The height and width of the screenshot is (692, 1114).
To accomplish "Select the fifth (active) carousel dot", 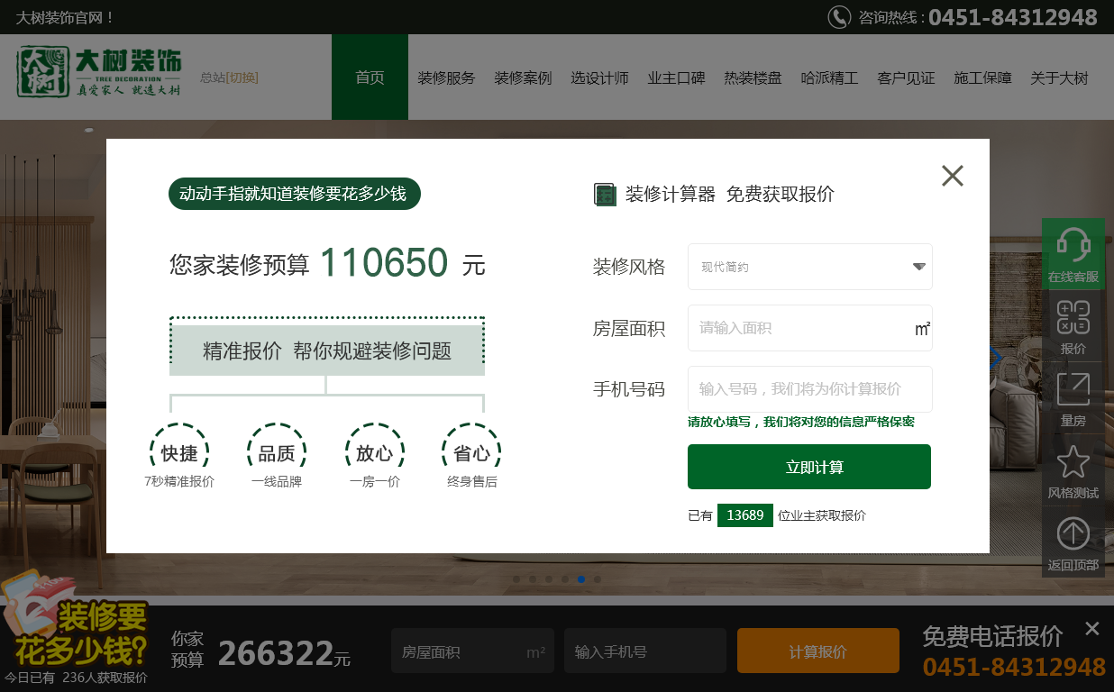I will (x=581, y=579).
